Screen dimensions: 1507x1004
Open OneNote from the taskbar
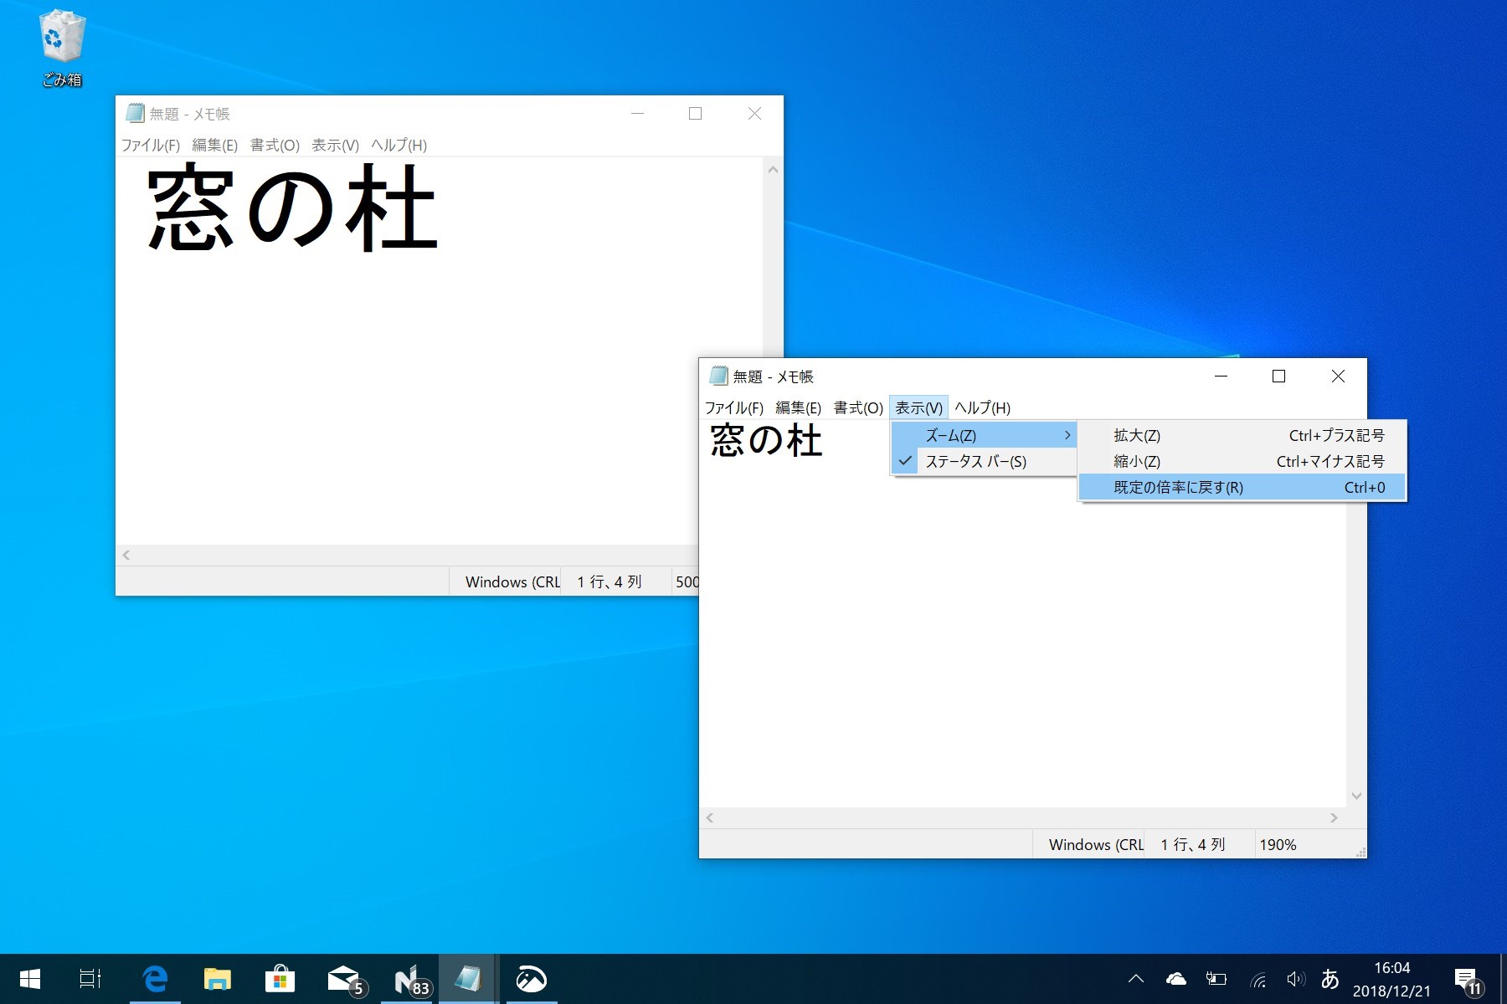[407, 978]
